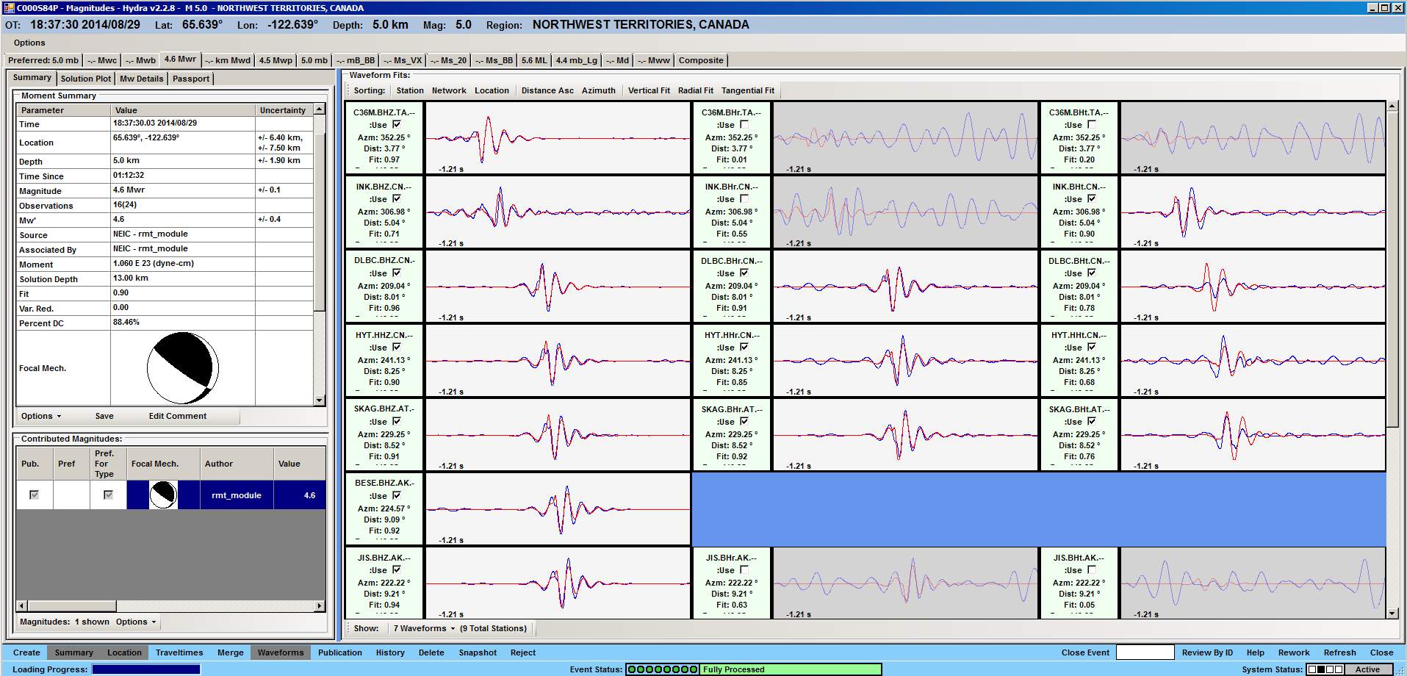Click the Reject button
1407x676 pixels.
pyautogui.click(x=523, y=652)
